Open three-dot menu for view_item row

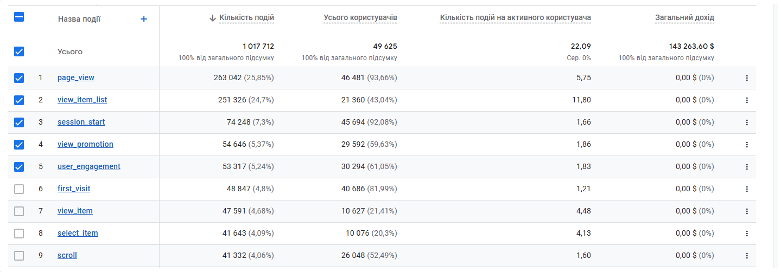[747, 211]
